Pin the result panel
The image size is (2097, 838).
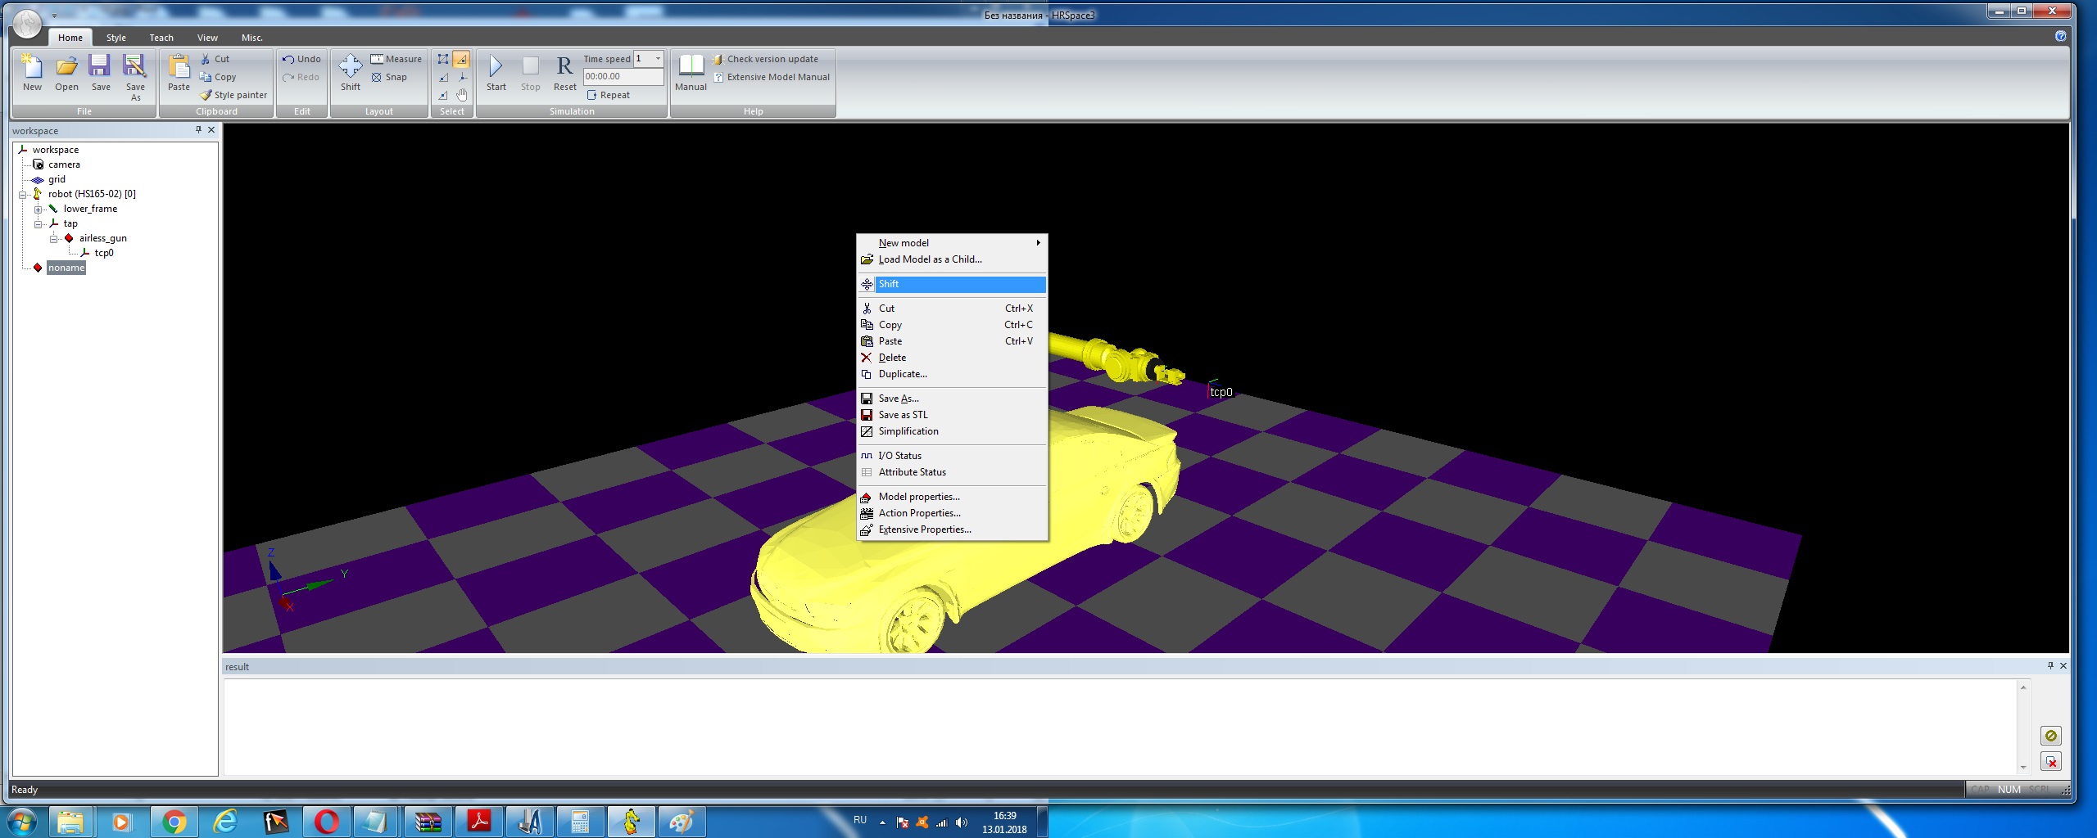(2050, 665)
